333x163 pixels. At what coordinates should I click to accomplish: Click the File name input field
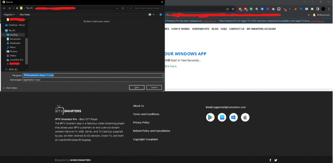coord(93,75)
